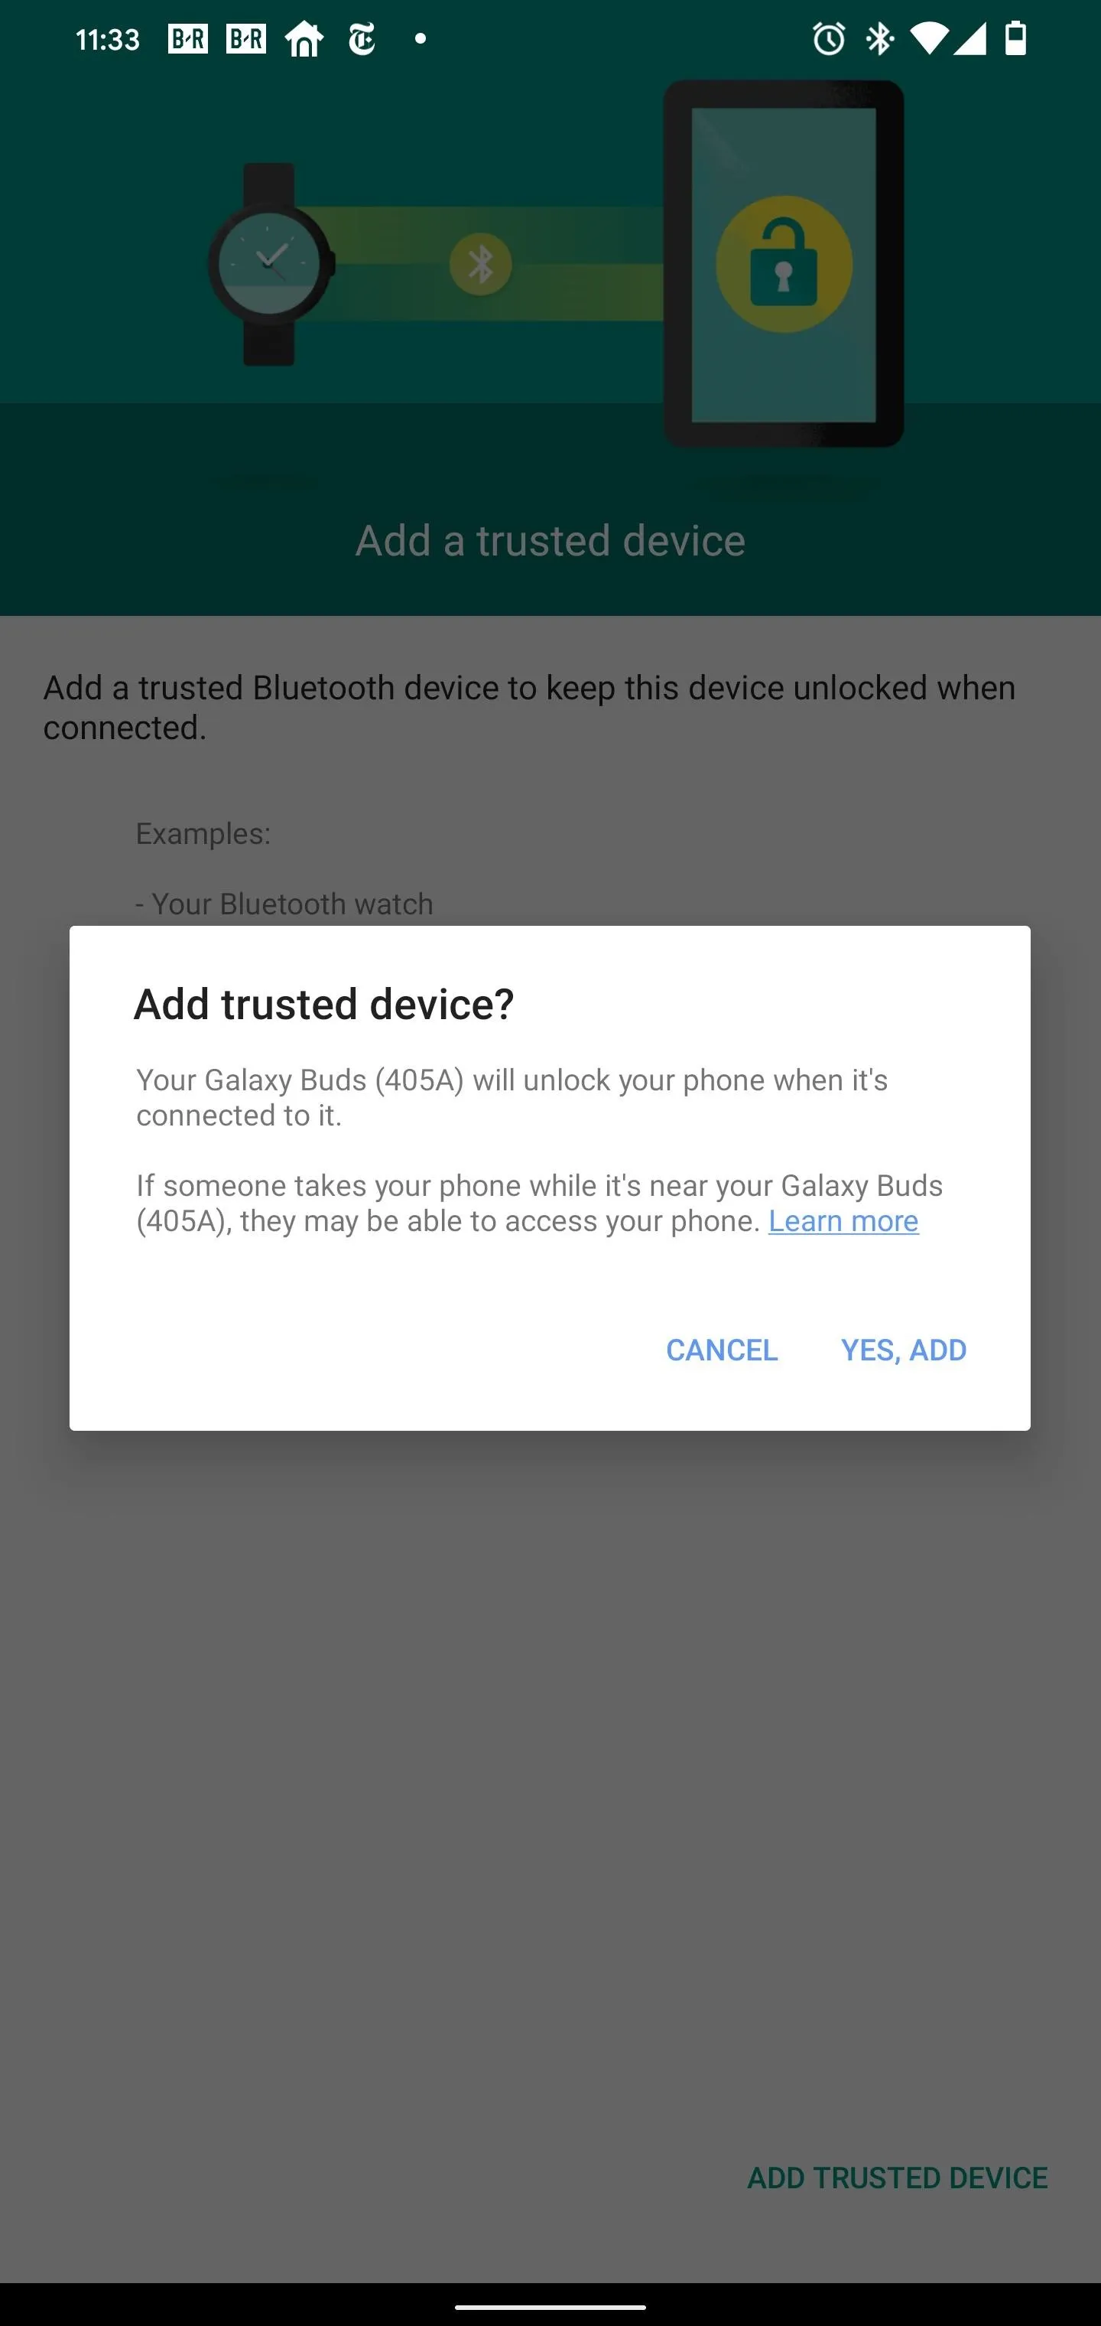
Task: Tap the yellow Bluetooth symbol in illustration
Action: pyautogui.click(x=480, y=265)
